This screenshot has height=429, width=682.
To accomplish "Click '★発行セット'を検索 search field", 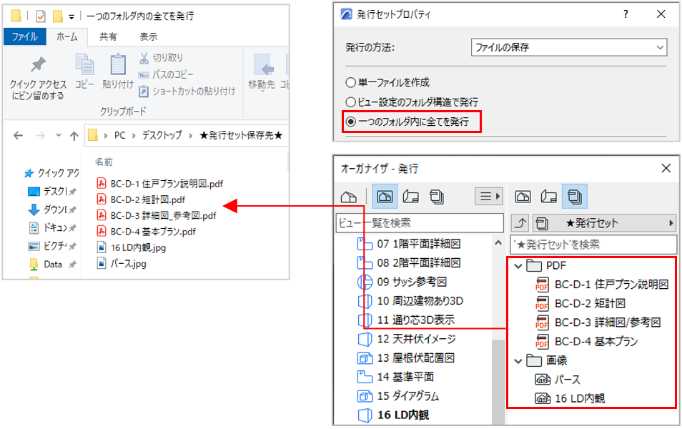I will coord(593,245).
